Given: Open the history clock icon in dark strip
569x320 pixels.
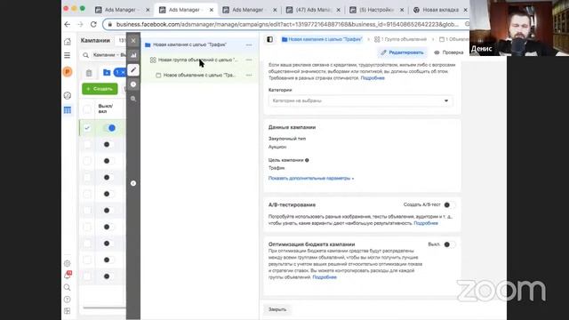Looking at the screenshot, I should (x=133, y=84).
